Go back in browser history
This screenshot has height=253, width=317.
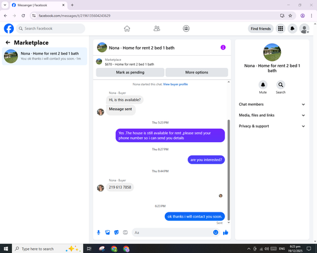coord(6,16)
